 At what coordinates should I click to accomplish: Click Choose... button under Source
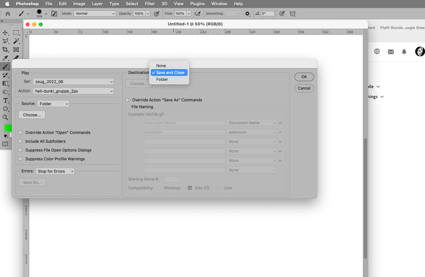[32, 115]
